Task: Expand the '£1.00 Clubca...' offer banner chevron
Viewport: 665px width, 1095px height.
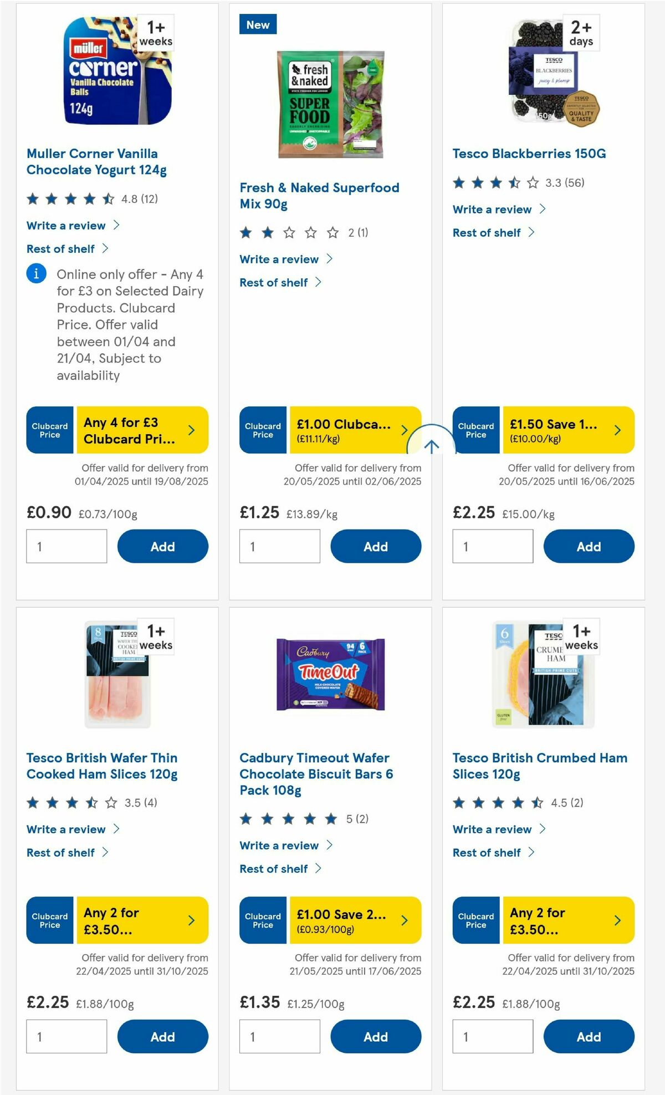Action: 403,430
